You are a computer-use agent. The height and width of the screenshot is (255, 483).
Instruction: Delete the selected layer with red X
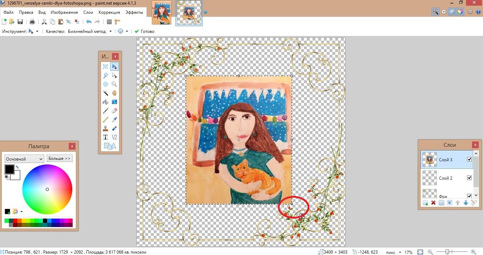(x=433, y=203)
